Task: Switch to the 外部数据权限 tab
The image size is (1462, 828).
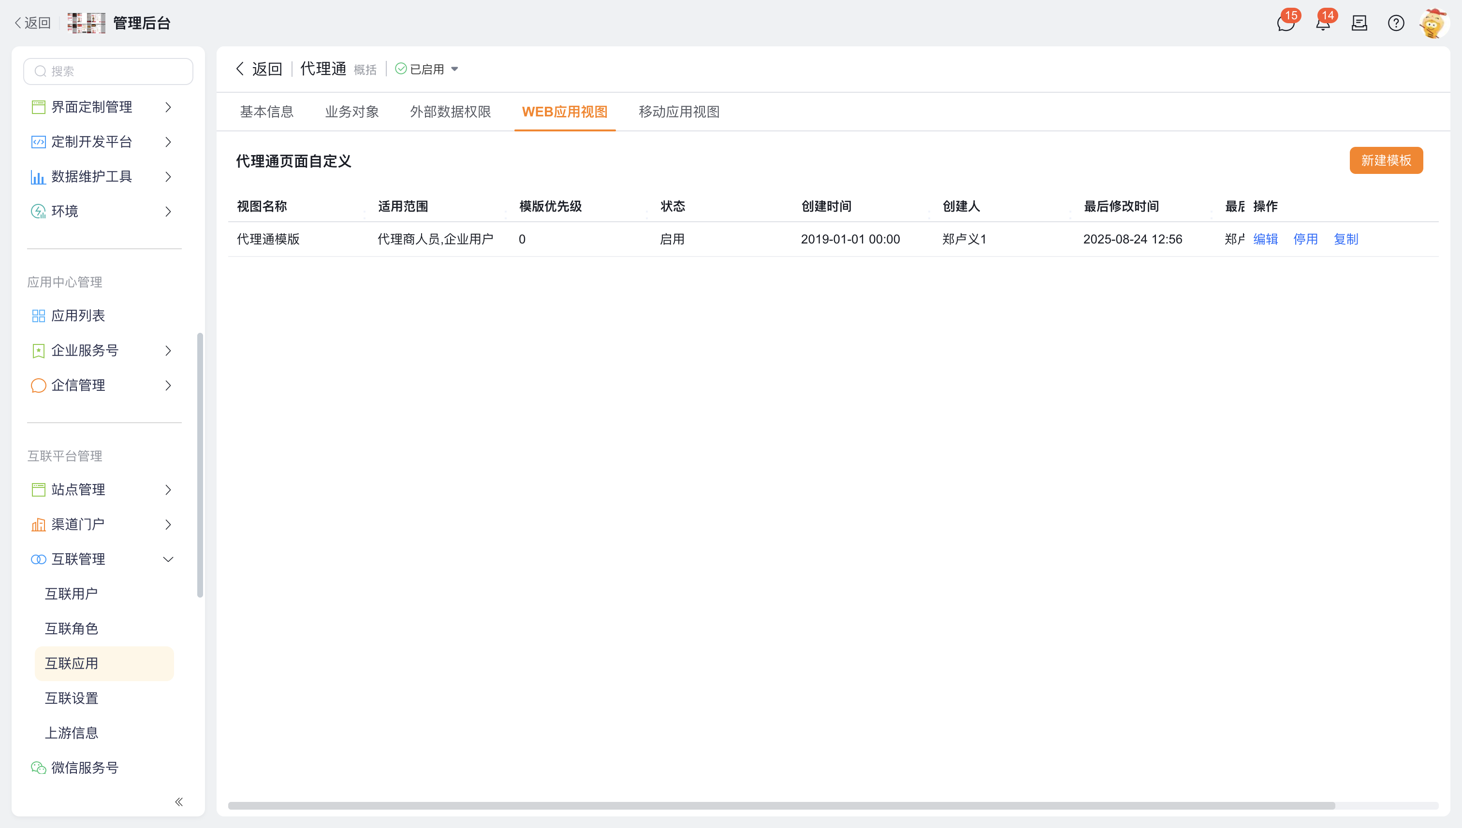Action: tap(450, 112)
